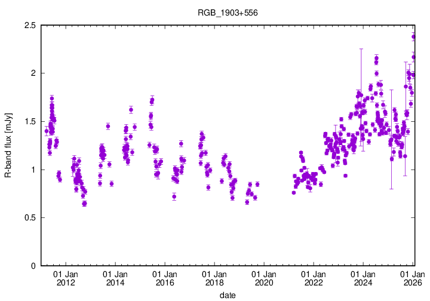The width and height of the screenshot is (430, 301).
Task: Click the lowest data point in 2012
Action: pyautogui.click(x=84, y=204)
